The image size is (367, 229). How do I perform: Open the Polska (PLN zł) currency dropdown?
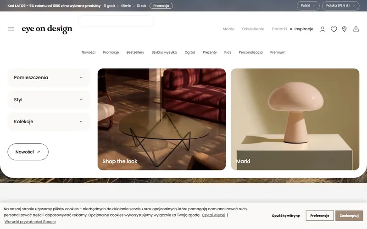(x=340, y=5)
